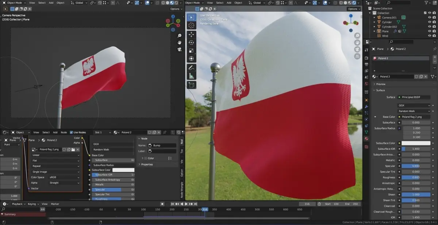This screenshot has height=225, width=438.
Task: Hide Wind via its eye icon
Action: coord(429,36)
